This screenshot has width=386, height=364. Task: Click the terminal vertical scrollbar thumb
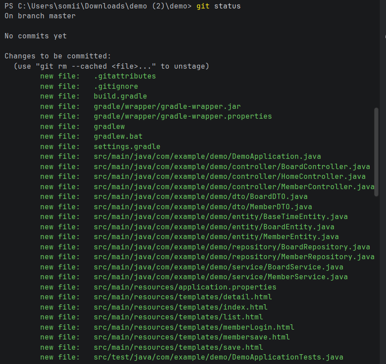(x=376, y=152)
